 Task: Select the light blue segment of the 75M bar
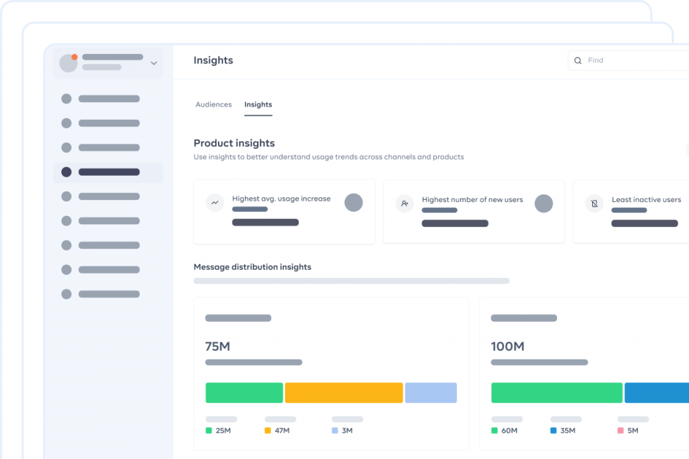[x=431, y=392]
